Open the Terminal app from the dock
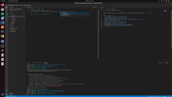 click(x=2, y=32)
